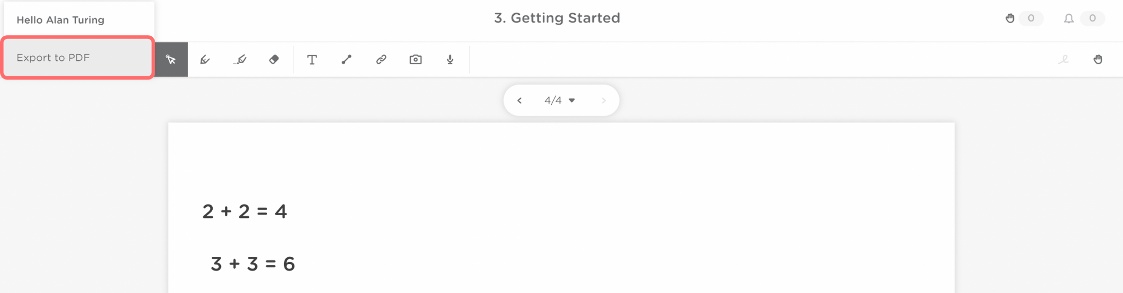Pick the Text tool

click(x=312, y=59)
